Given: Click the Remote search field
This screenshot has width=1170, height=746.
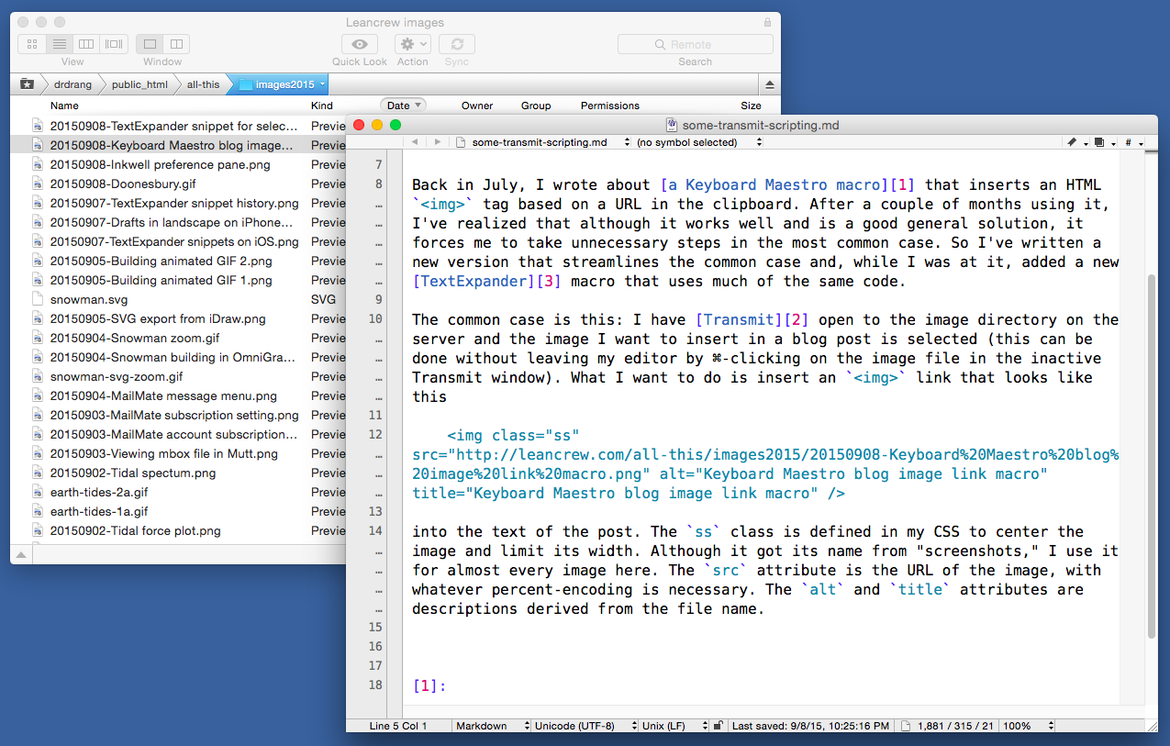Looking at the screenshot, I should (x=695, y=44).
